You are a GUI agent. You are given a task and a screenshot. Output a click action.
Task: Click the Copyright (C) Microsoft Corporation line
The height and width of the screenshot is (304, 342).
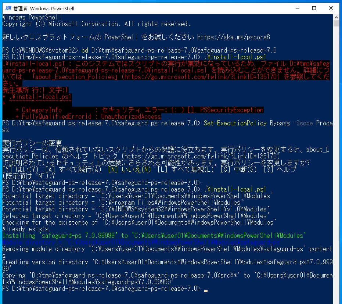click(96, 24)
